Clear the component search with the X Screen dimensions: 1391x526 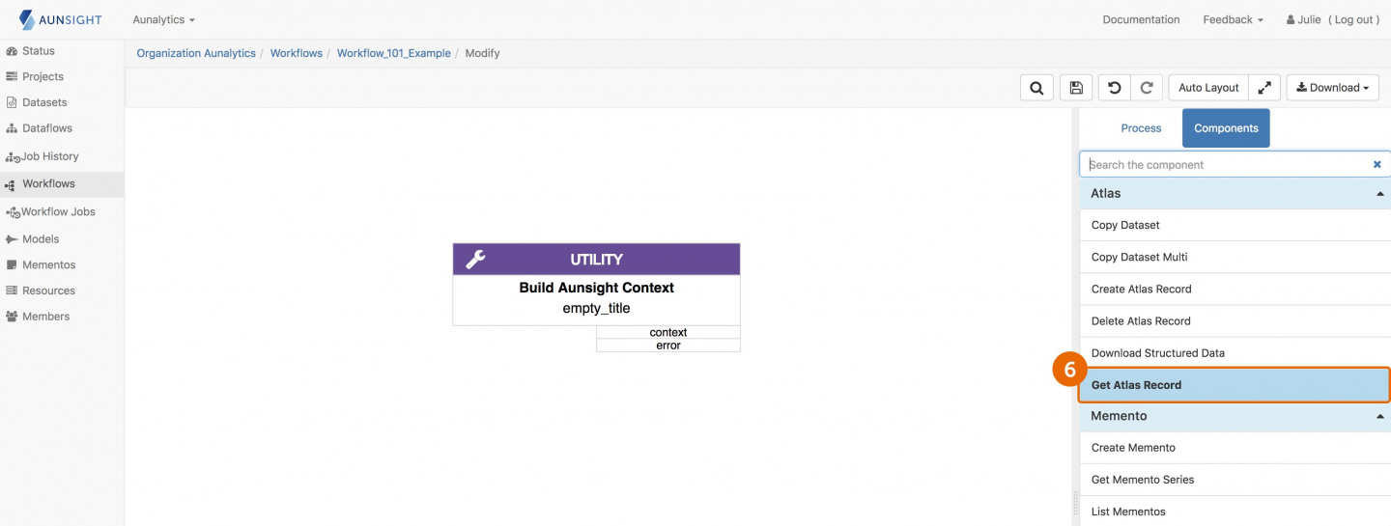click(x=1377, y=165)
